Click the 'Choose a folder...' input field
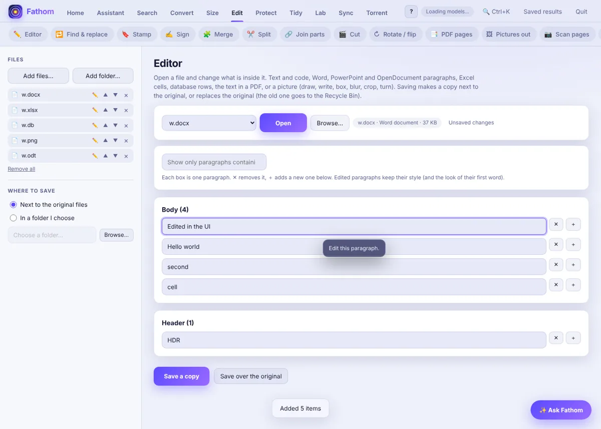 click(52, 235)
